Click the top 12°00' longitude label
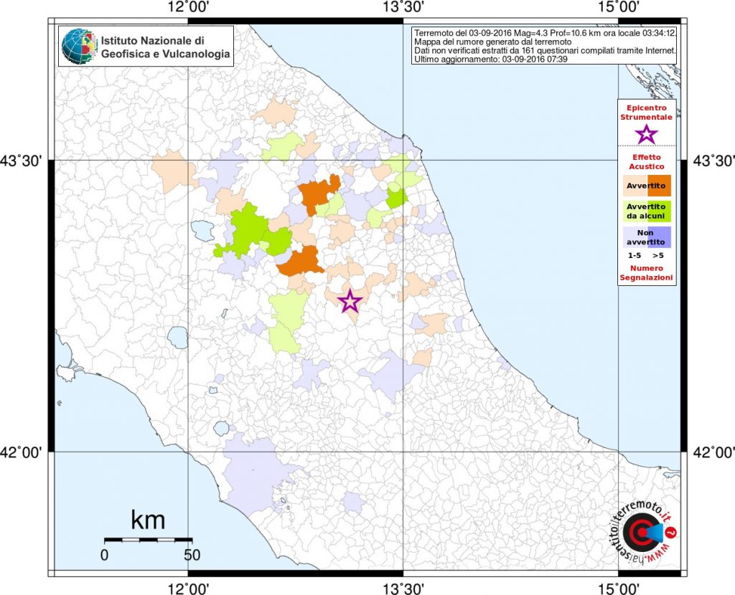The width and height of the screenshot is (735, 595). [x=189, y=7]
